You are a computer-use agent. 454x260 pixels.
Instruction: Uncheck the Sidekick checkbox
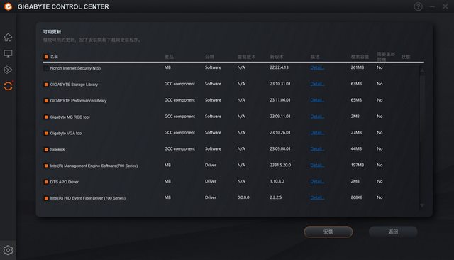click(45, 149)
